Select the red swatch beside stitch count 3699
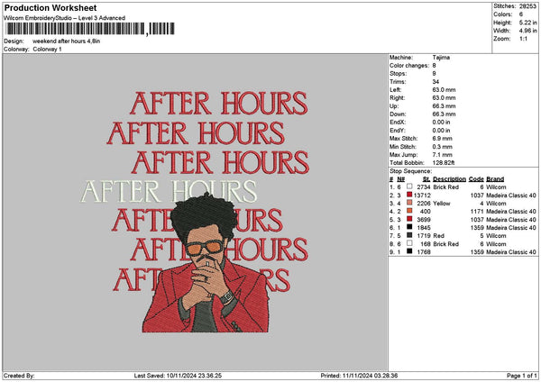 (x=409, y=219)
